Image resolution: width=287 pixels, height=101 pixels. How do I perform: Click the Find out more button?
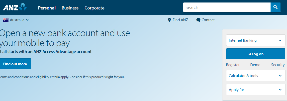pyautogui.click(x=15, y=64)
